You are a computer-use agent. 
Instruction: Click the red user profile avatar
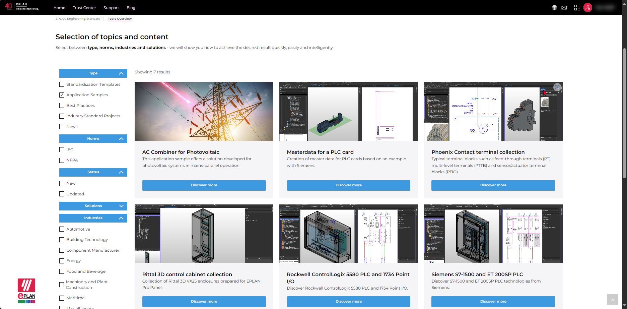(587, 8)
